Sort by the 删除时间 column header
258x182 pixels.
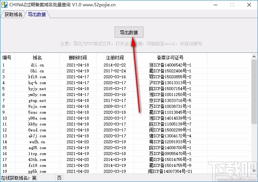click(x=78, y=58)
